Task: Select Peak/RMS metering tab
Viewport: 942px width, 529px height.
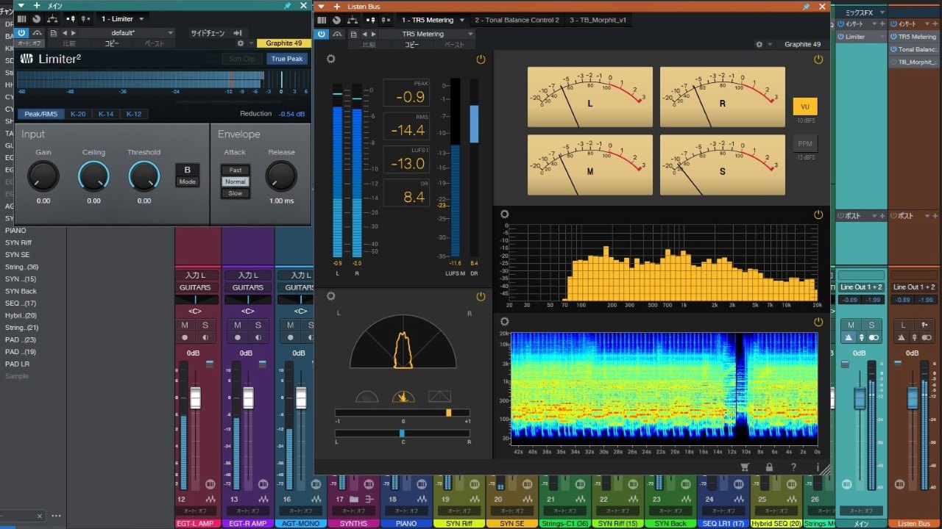Action: (41, 114)
